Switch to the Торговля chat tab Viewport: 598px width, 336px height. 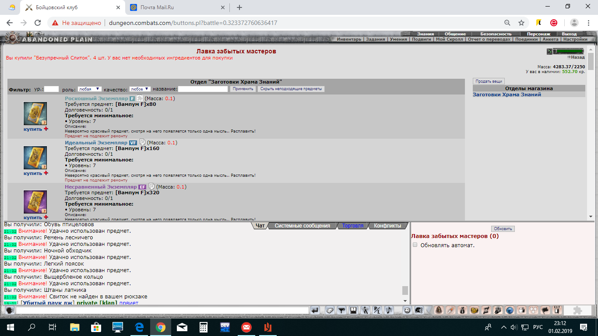point(353,226)
